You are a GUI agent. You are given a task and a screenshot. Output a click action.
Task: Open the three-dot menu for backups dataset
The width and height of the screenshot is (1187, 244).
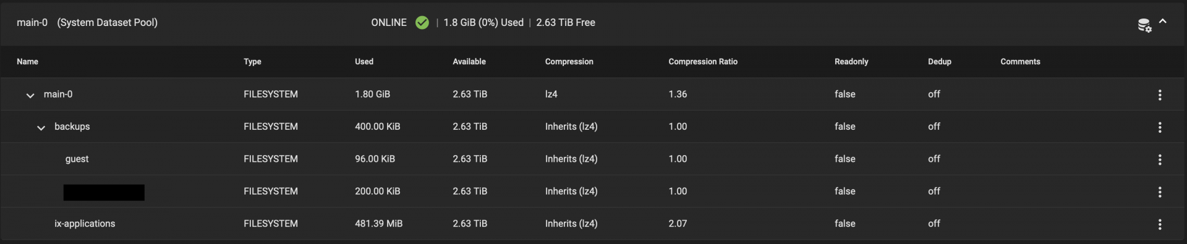1160,127
